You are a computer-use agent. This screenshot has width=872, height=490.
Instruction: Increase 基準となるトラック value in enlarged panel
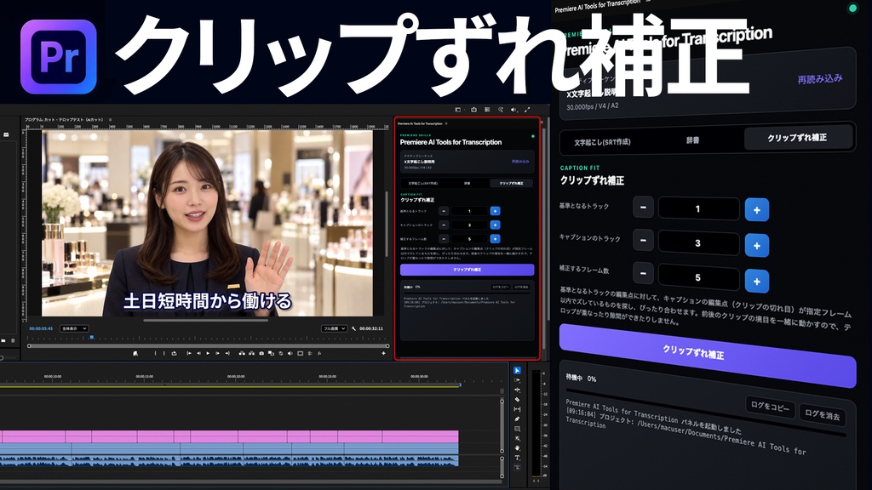[756, 210]
